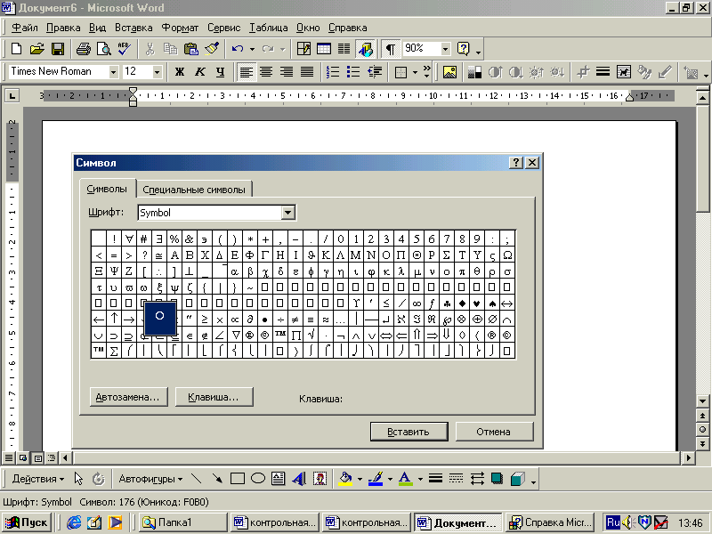Apply bulleted list formatting

point(353,72)
